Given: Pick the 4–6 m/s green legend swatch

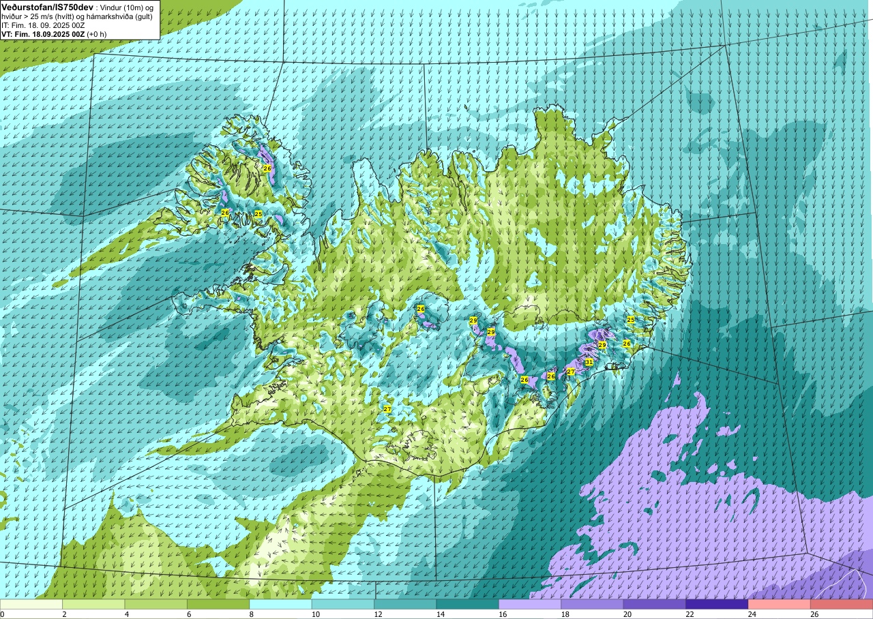Looking at the screenshot, I should point(156,604).
